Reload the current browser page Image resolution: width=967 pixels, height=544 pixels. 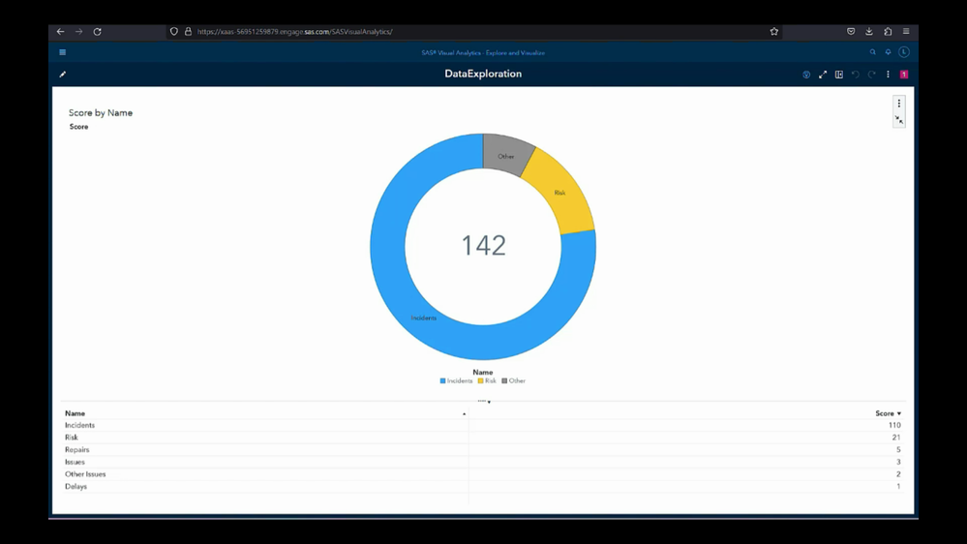[98, 31]
